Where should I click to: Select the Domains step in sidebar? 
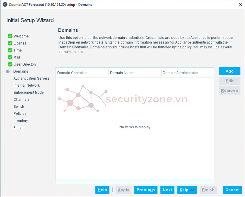(x=21, y=71)
